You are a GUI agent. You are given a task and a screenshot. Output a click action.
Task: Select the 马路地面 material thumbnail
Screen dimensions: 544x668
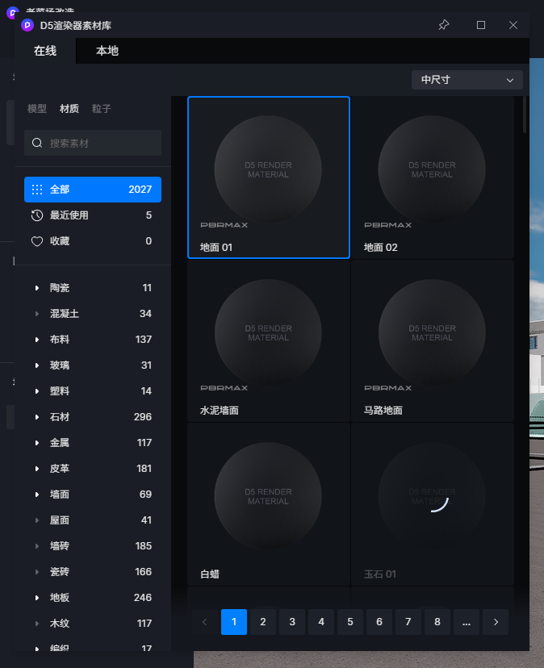(432, 332)
